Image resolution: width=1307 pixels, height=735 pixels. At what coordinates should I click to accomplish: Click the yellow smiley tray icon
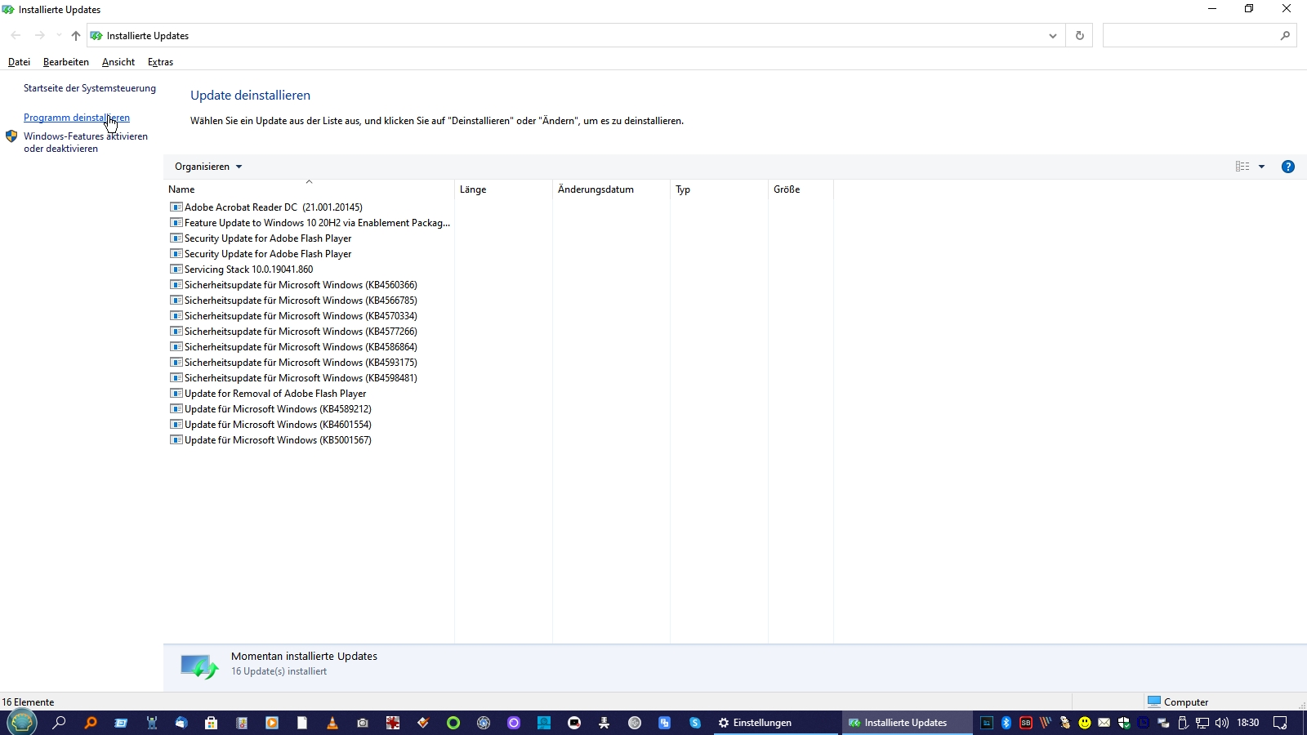point(1085,723)
